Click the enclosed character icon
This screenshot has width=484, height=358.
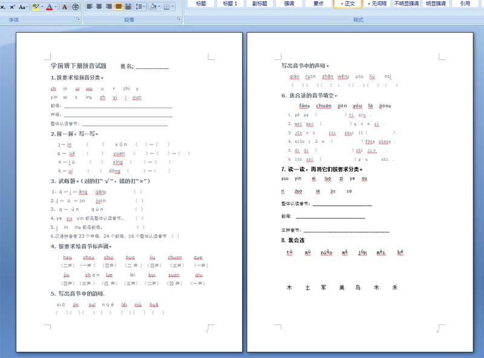[x=75, y=7]
